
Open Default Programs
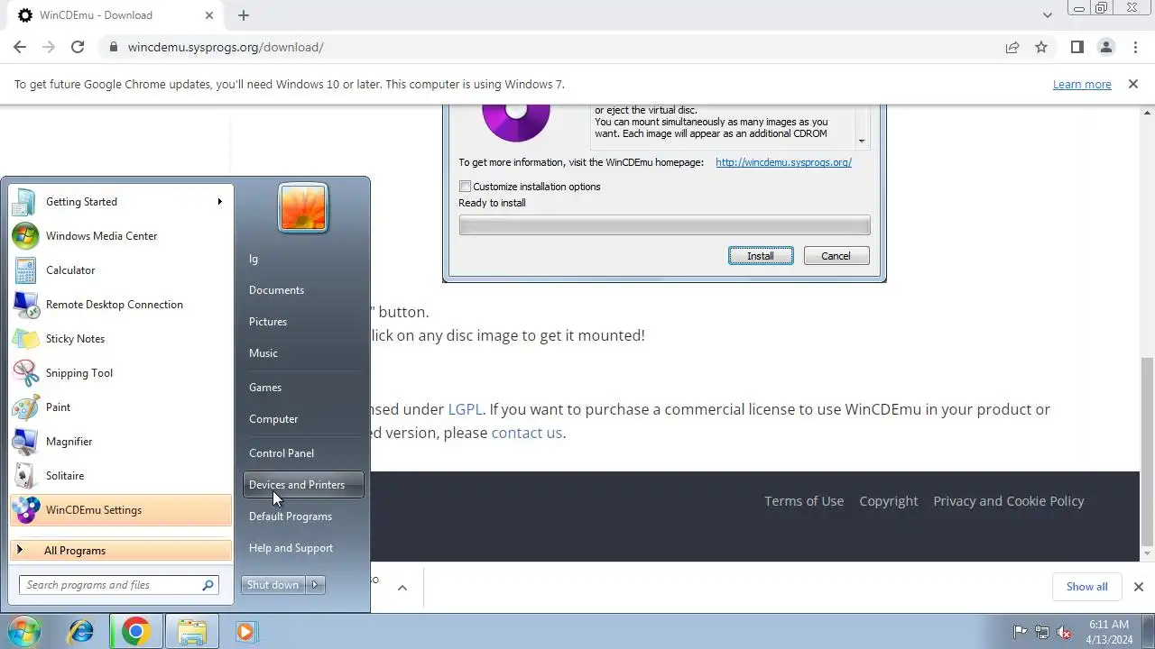291,516
